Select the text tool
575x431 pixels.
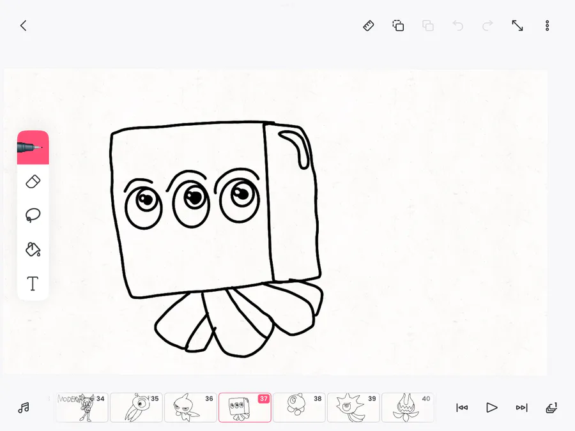click(x=33, y=284)
